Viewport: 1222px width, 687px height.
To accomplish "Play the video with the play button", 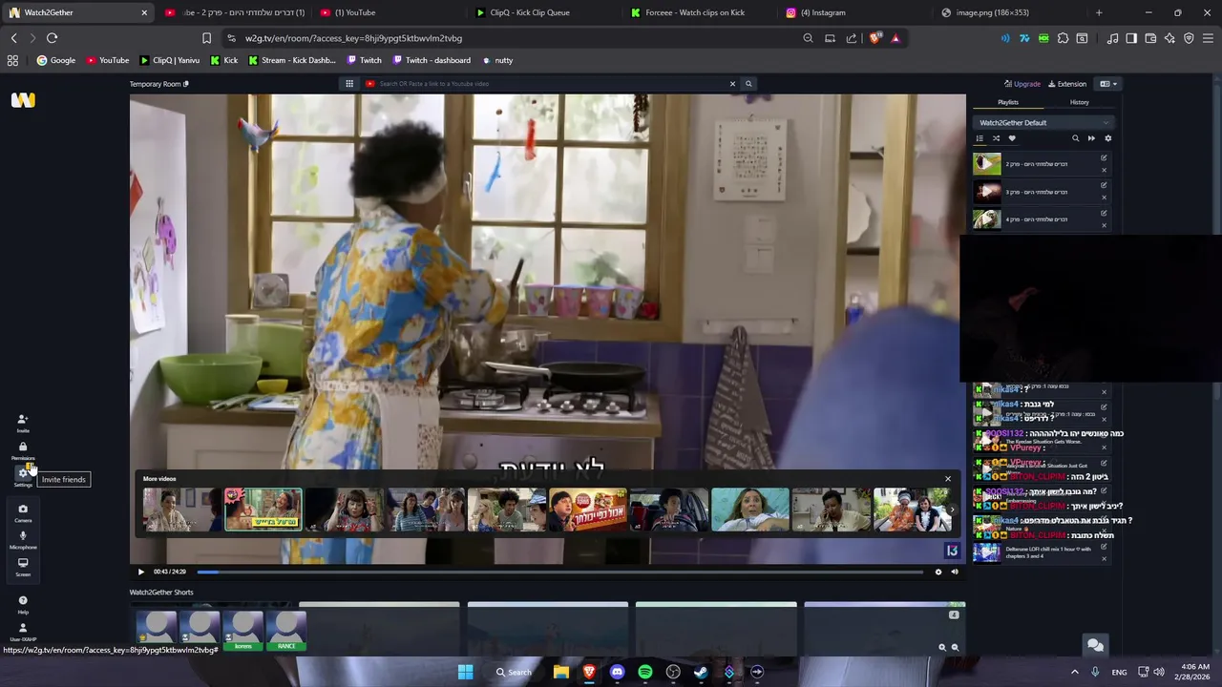I will coord(140,572).
